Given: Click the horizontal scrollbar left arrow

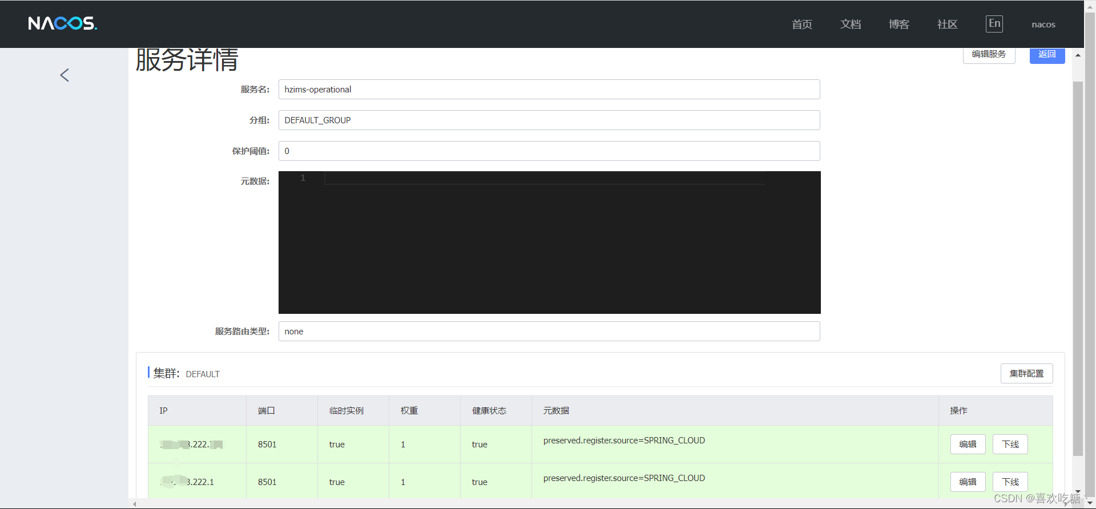Looking at the screenshot, I should (x=135, y=504).
